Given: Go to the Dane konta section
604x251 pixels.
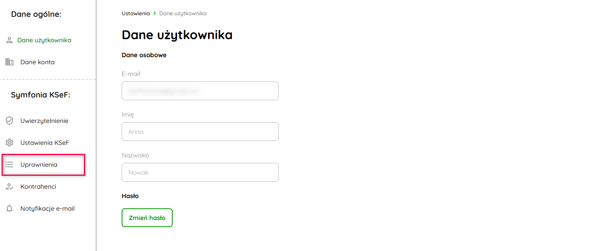Looking at the screenshot, I should (x=37, y=62).
